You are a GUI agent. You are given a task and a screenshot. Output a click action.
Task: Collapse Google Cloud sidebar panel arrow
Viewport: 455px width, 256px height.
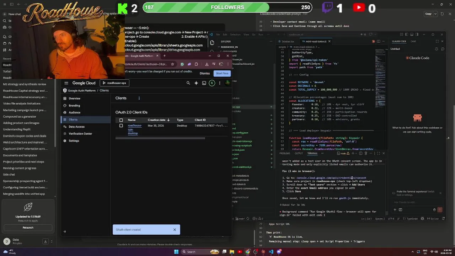click(x=65, y=231)
